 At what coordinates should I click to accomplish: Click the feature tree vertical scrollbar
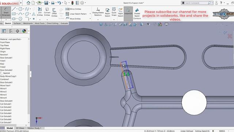[29, 89]
